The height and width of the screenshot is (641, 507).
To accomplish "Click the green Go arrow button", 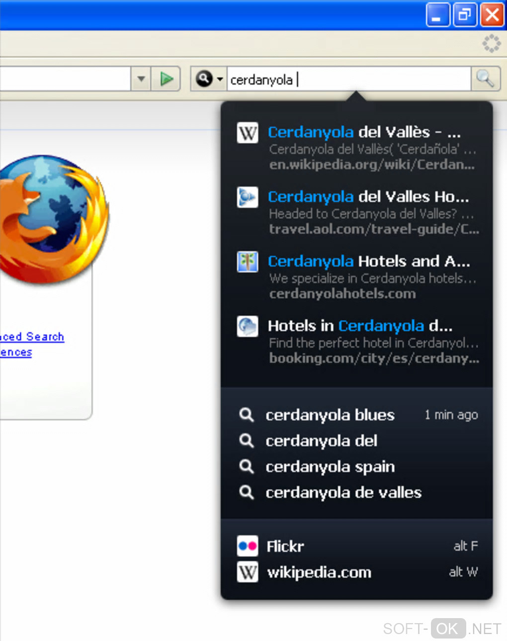I will [x=166, y=79].
